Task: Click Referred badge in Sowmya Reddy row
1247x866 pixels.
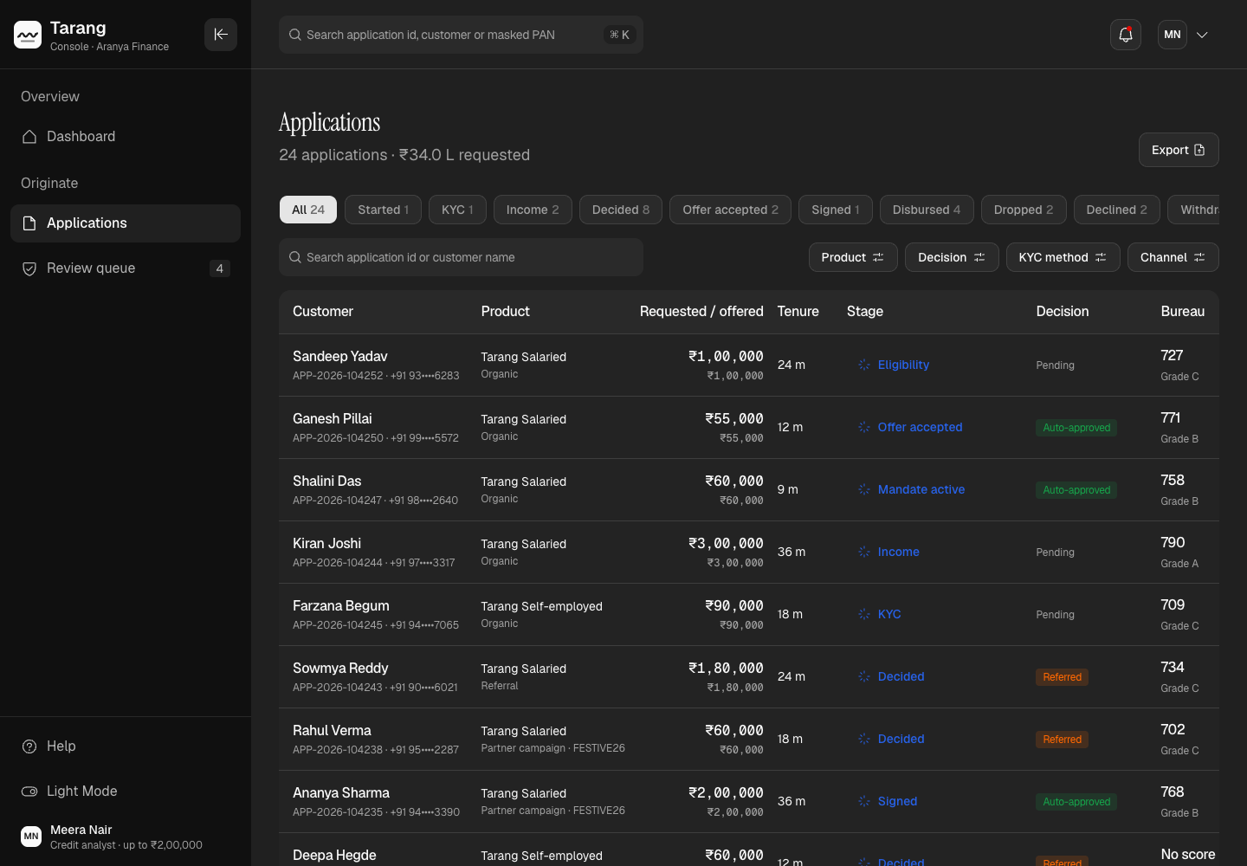Action: pos(1062,677)
